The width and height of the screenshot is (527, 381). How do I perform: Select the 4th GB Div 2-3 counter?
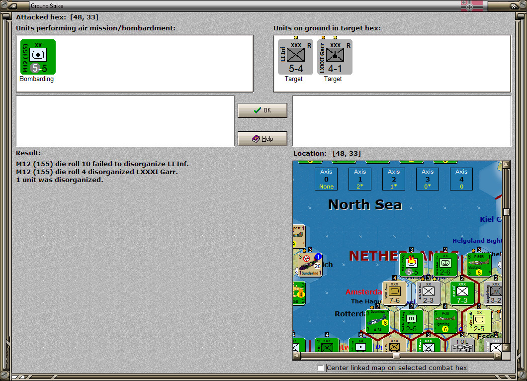pyautogui.click(x=429, y=293)
